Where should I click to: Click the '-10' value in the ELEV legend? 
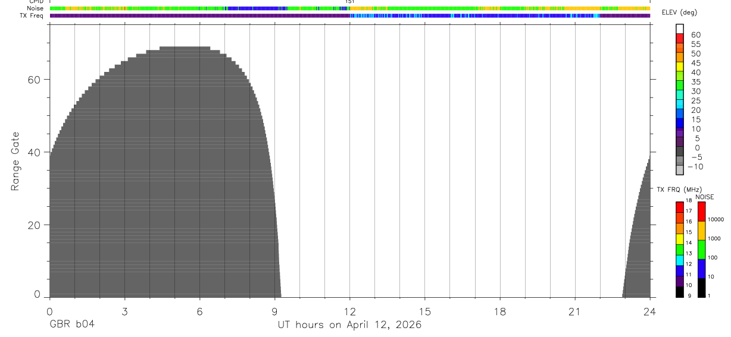tap(694, 166)
